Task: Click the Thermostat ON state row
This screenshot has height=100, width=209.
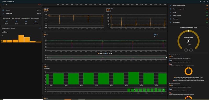Action: click(x=188, y=19)
